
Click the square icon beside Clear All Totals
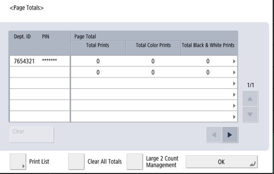coord(76,162)
